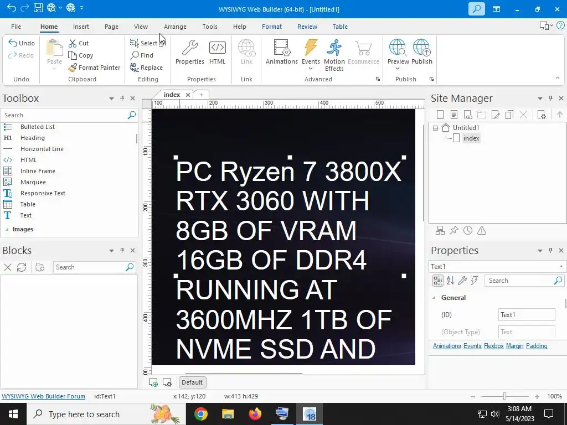Activate the Format Painter

point(94,68)
